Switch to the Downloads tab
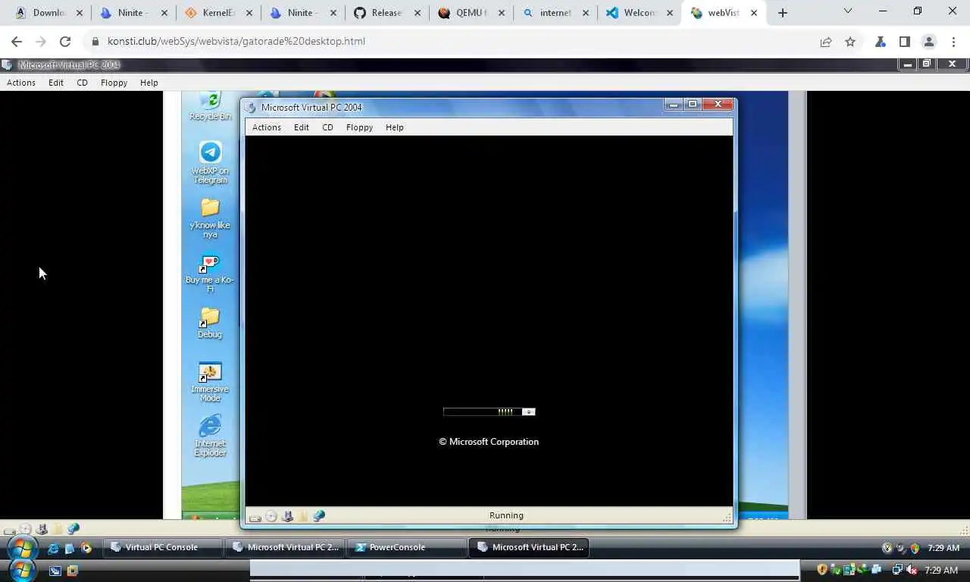This screenshot has height=582, width=970. 48,13
